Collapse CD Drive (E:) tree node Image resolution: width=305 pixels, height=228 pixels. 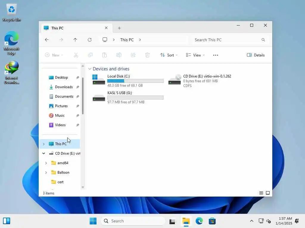click(x=43, y=153)
